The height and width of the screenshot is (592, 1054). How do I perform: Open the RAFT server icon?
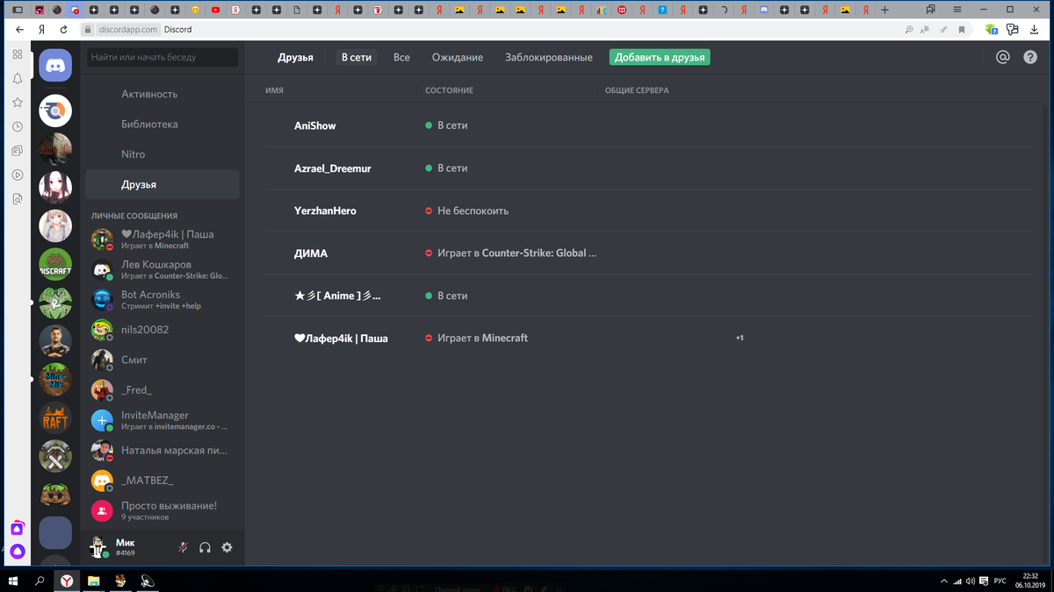pos(55,418)
